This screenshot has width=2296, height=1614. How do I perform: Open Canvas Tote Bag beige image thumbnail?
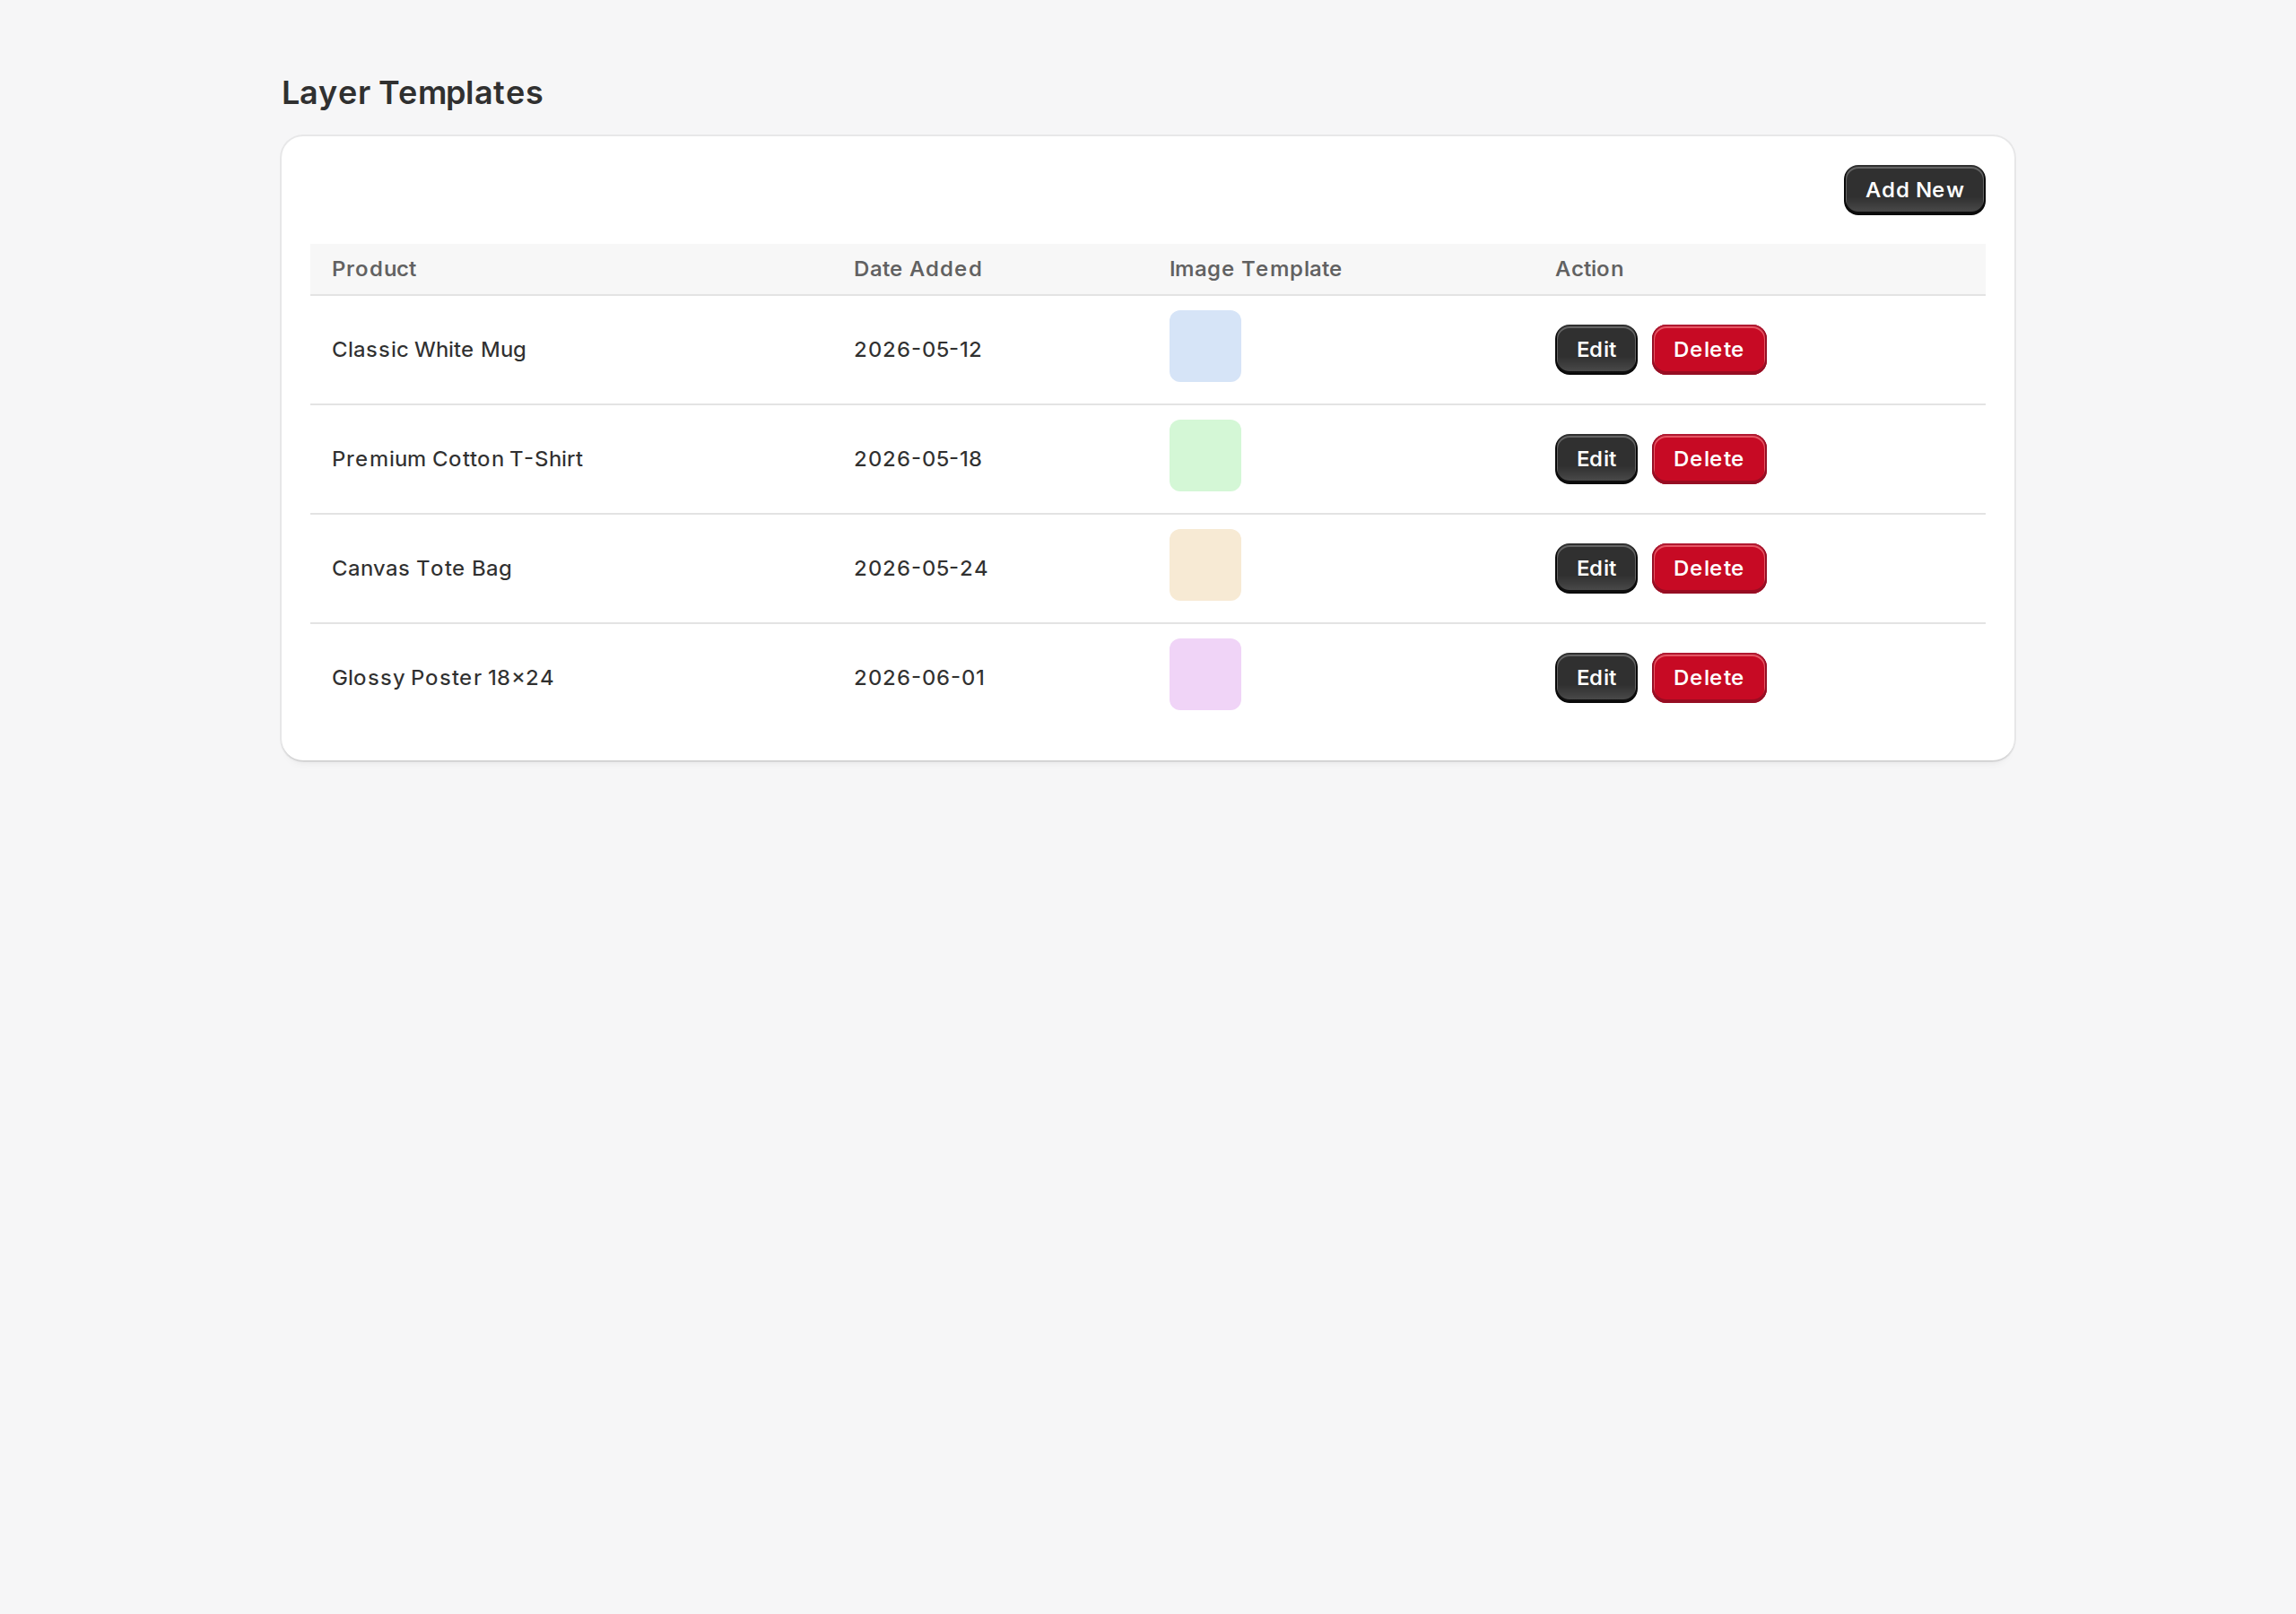coord(1205,565)
